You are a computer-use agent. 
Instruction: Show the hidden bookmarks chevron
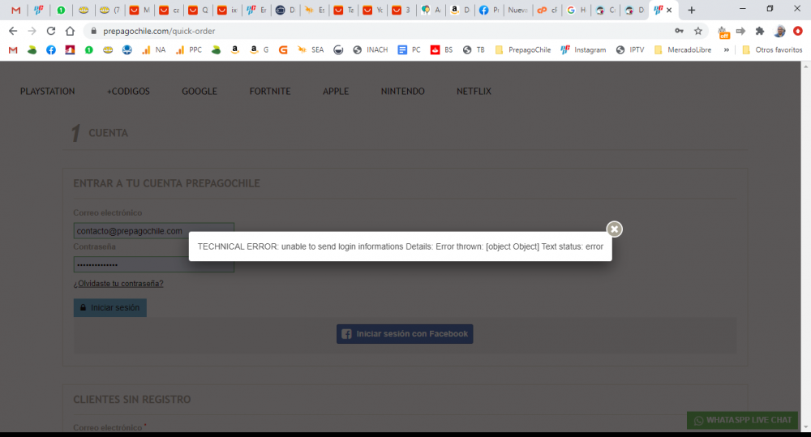click(x=727, y=50)
